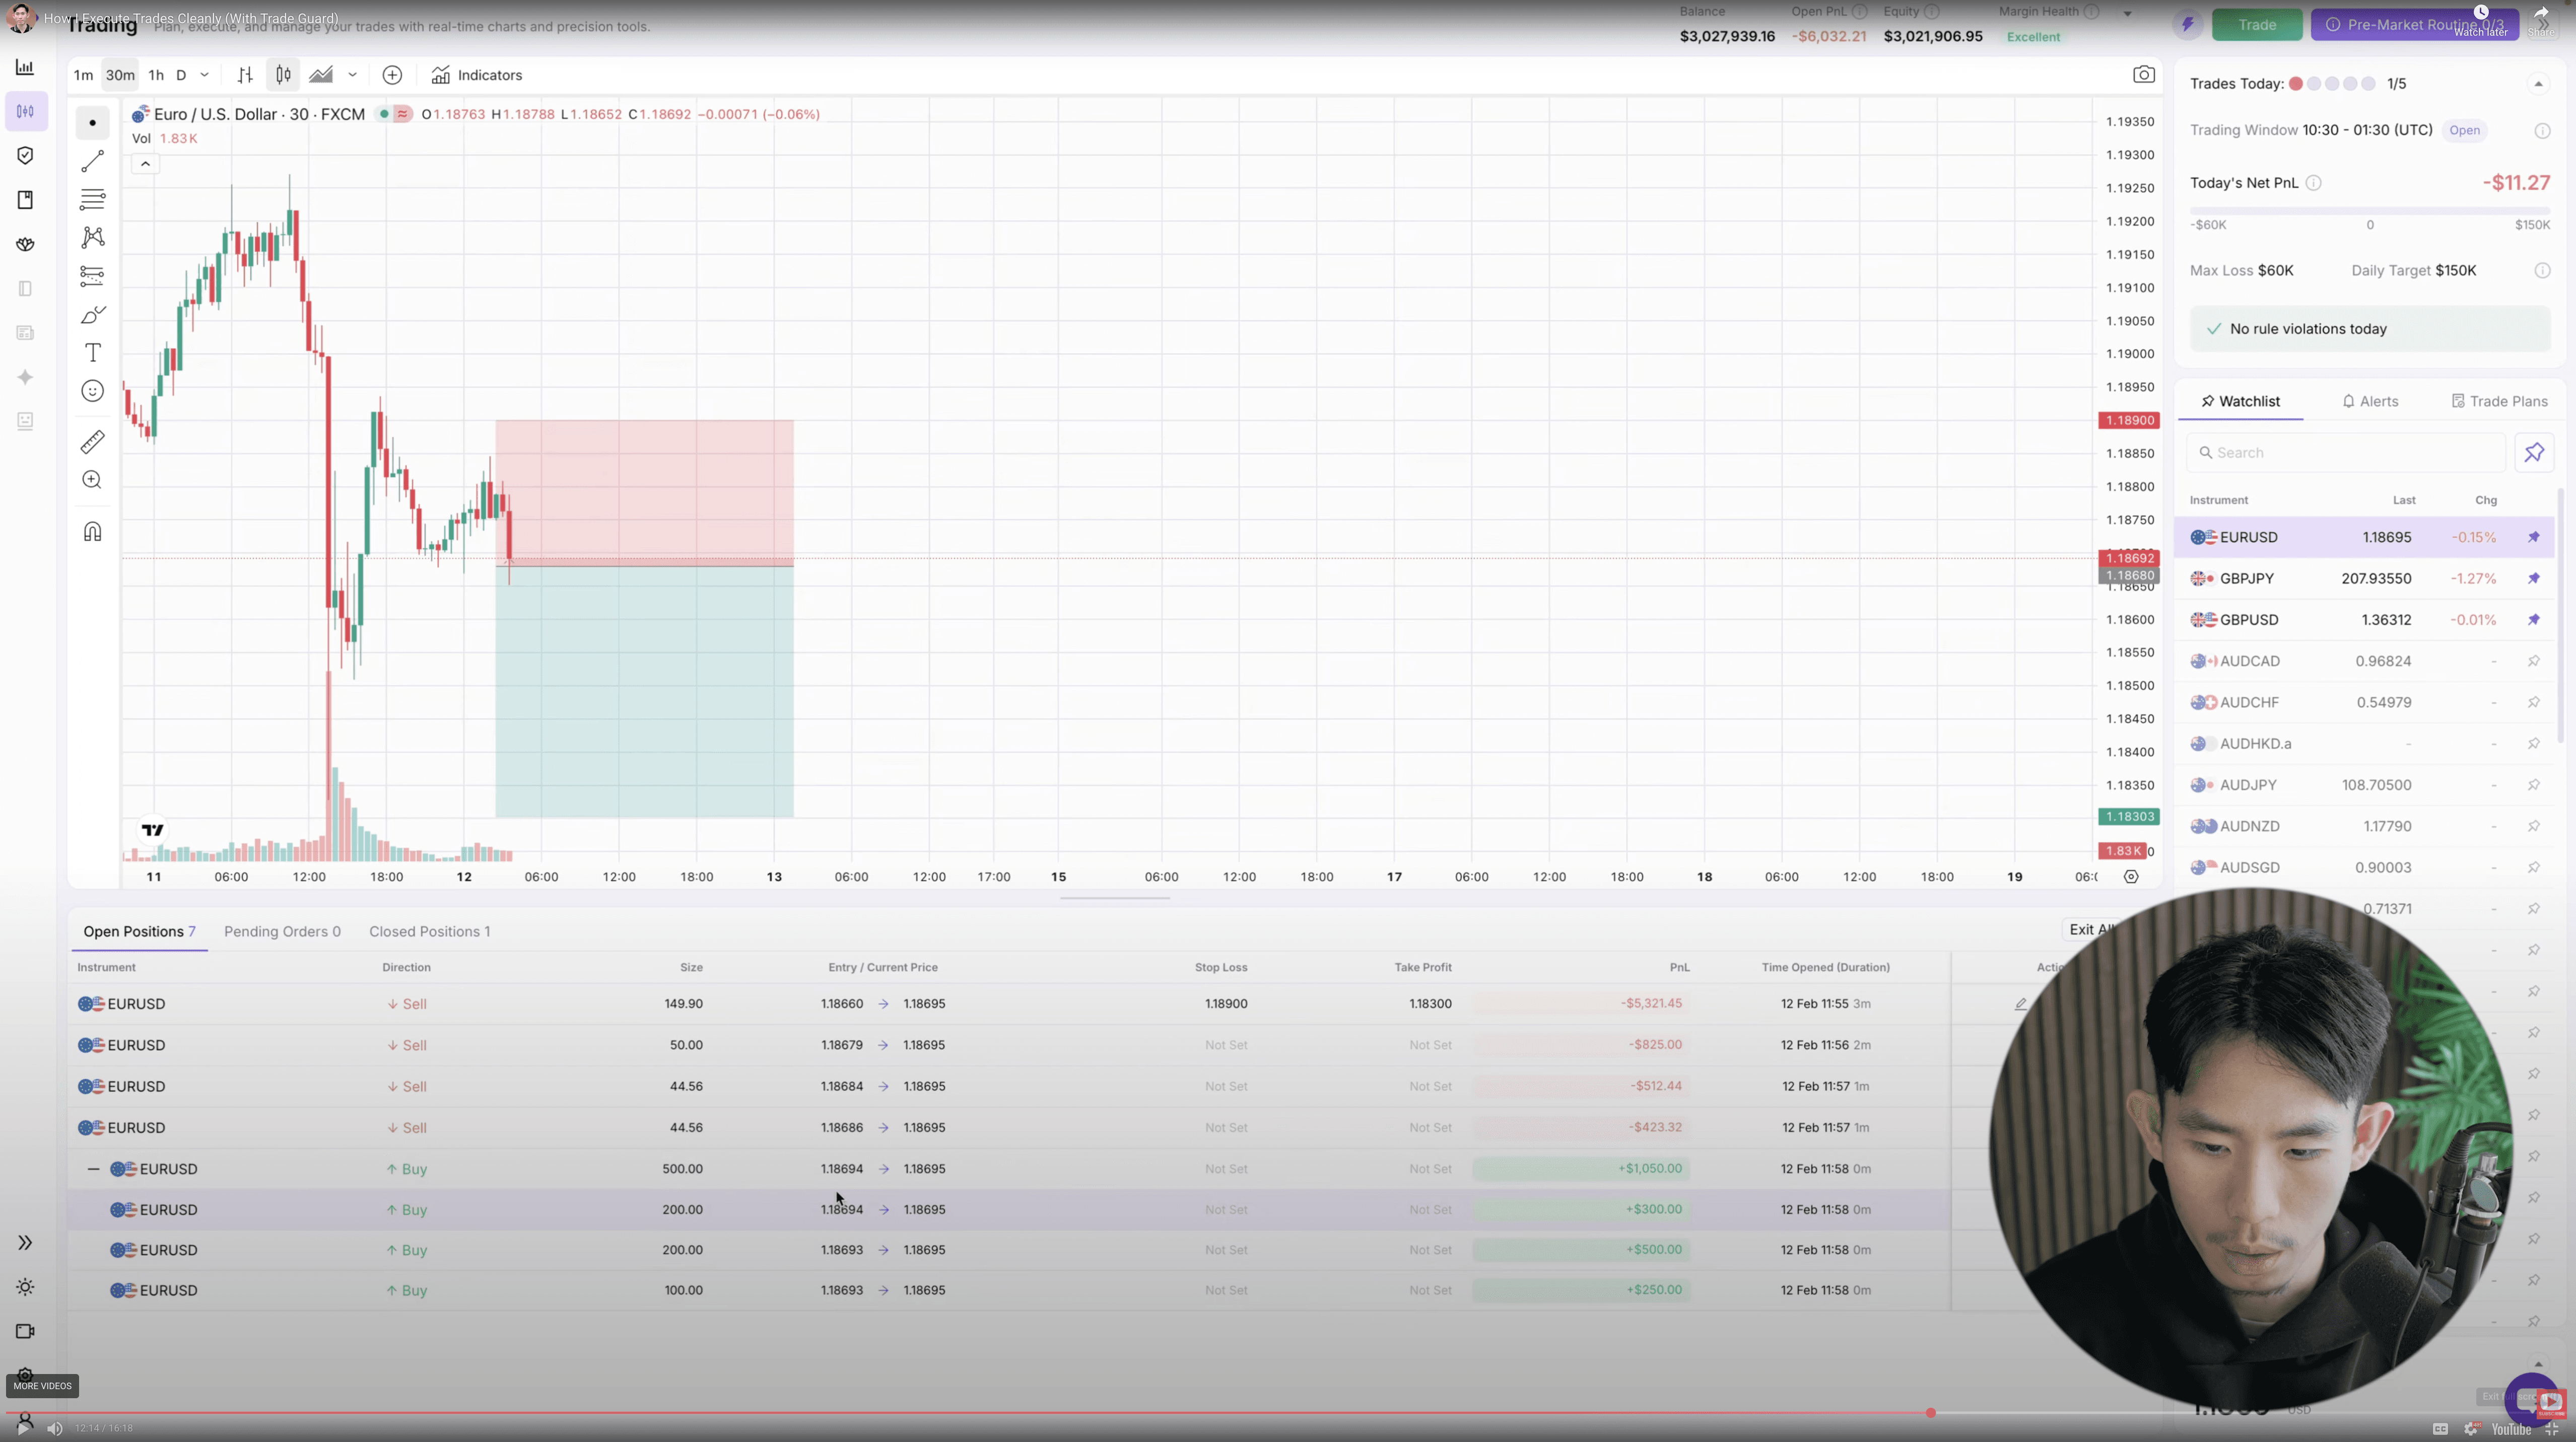This screenshot has height=1442, width=2576.
Task: Click the watchlist Search field
Action: [x=2345, y=453]
